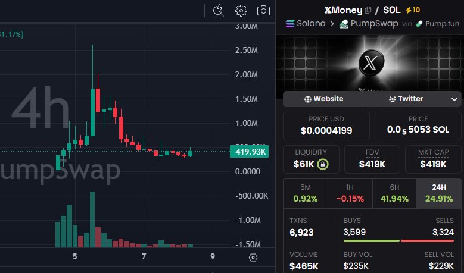
Task: Click the lightning boost count badge
Action: [x=412, y=10]
